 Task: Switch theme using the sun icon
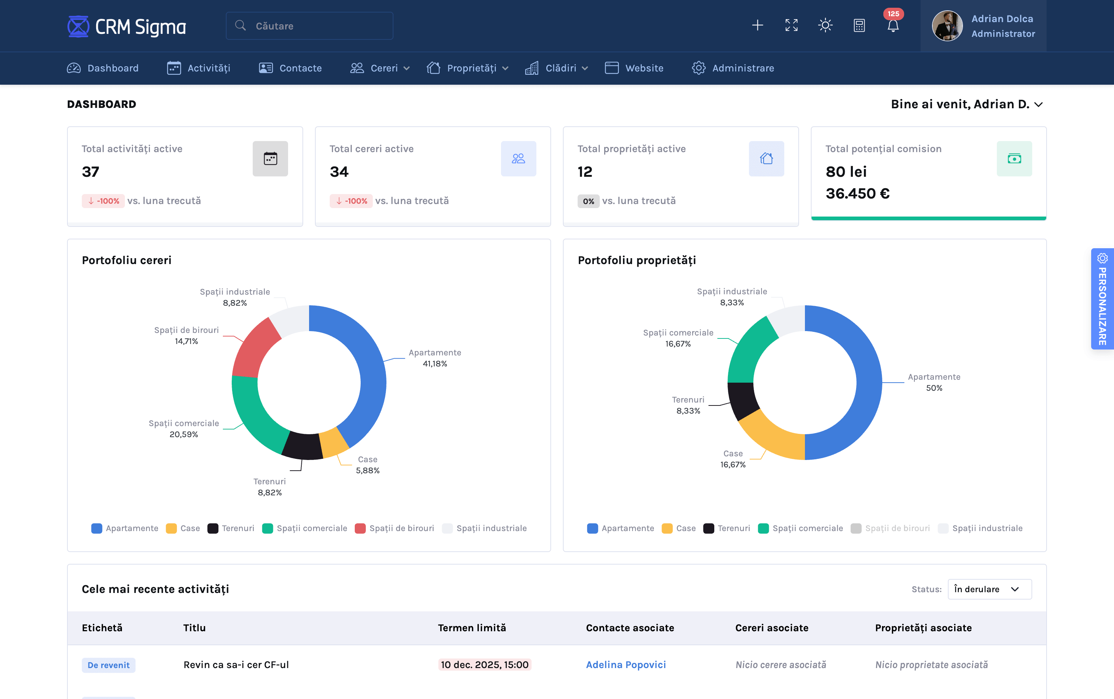tap(825, 25)
